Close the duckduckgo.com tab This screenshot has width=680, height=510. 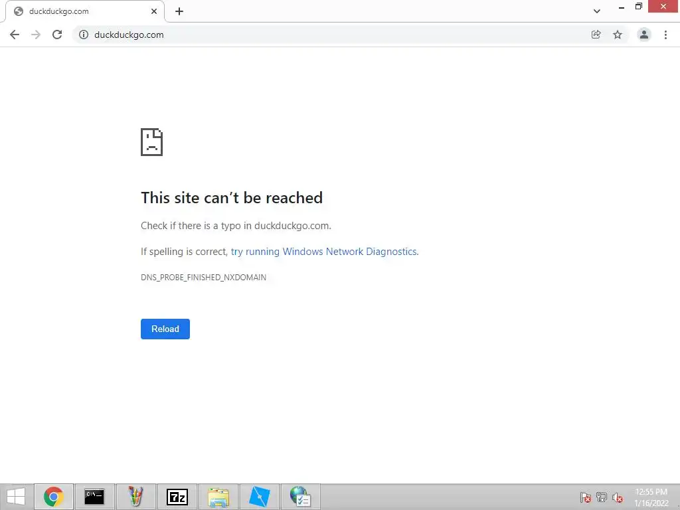click(x=154, y=11)
